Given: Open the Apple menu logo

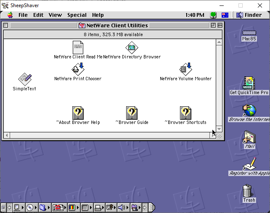Looking at the screenshot, I should [10, 15].
